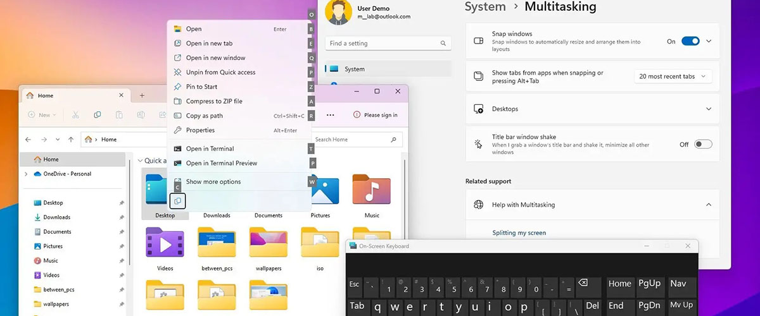
Task: Open the 20 most recent tabs dropdown
Action: pyautogui.click(x=673, y=76)
